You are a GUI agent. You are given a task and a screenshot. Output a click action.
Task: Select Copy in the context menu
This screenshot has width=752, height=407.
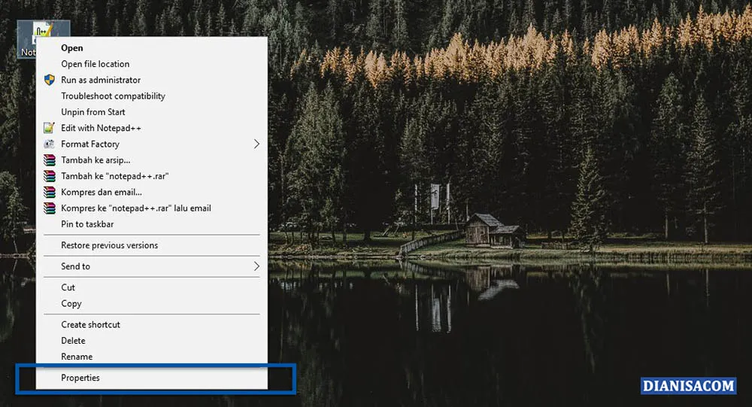[x=152, y=303]
